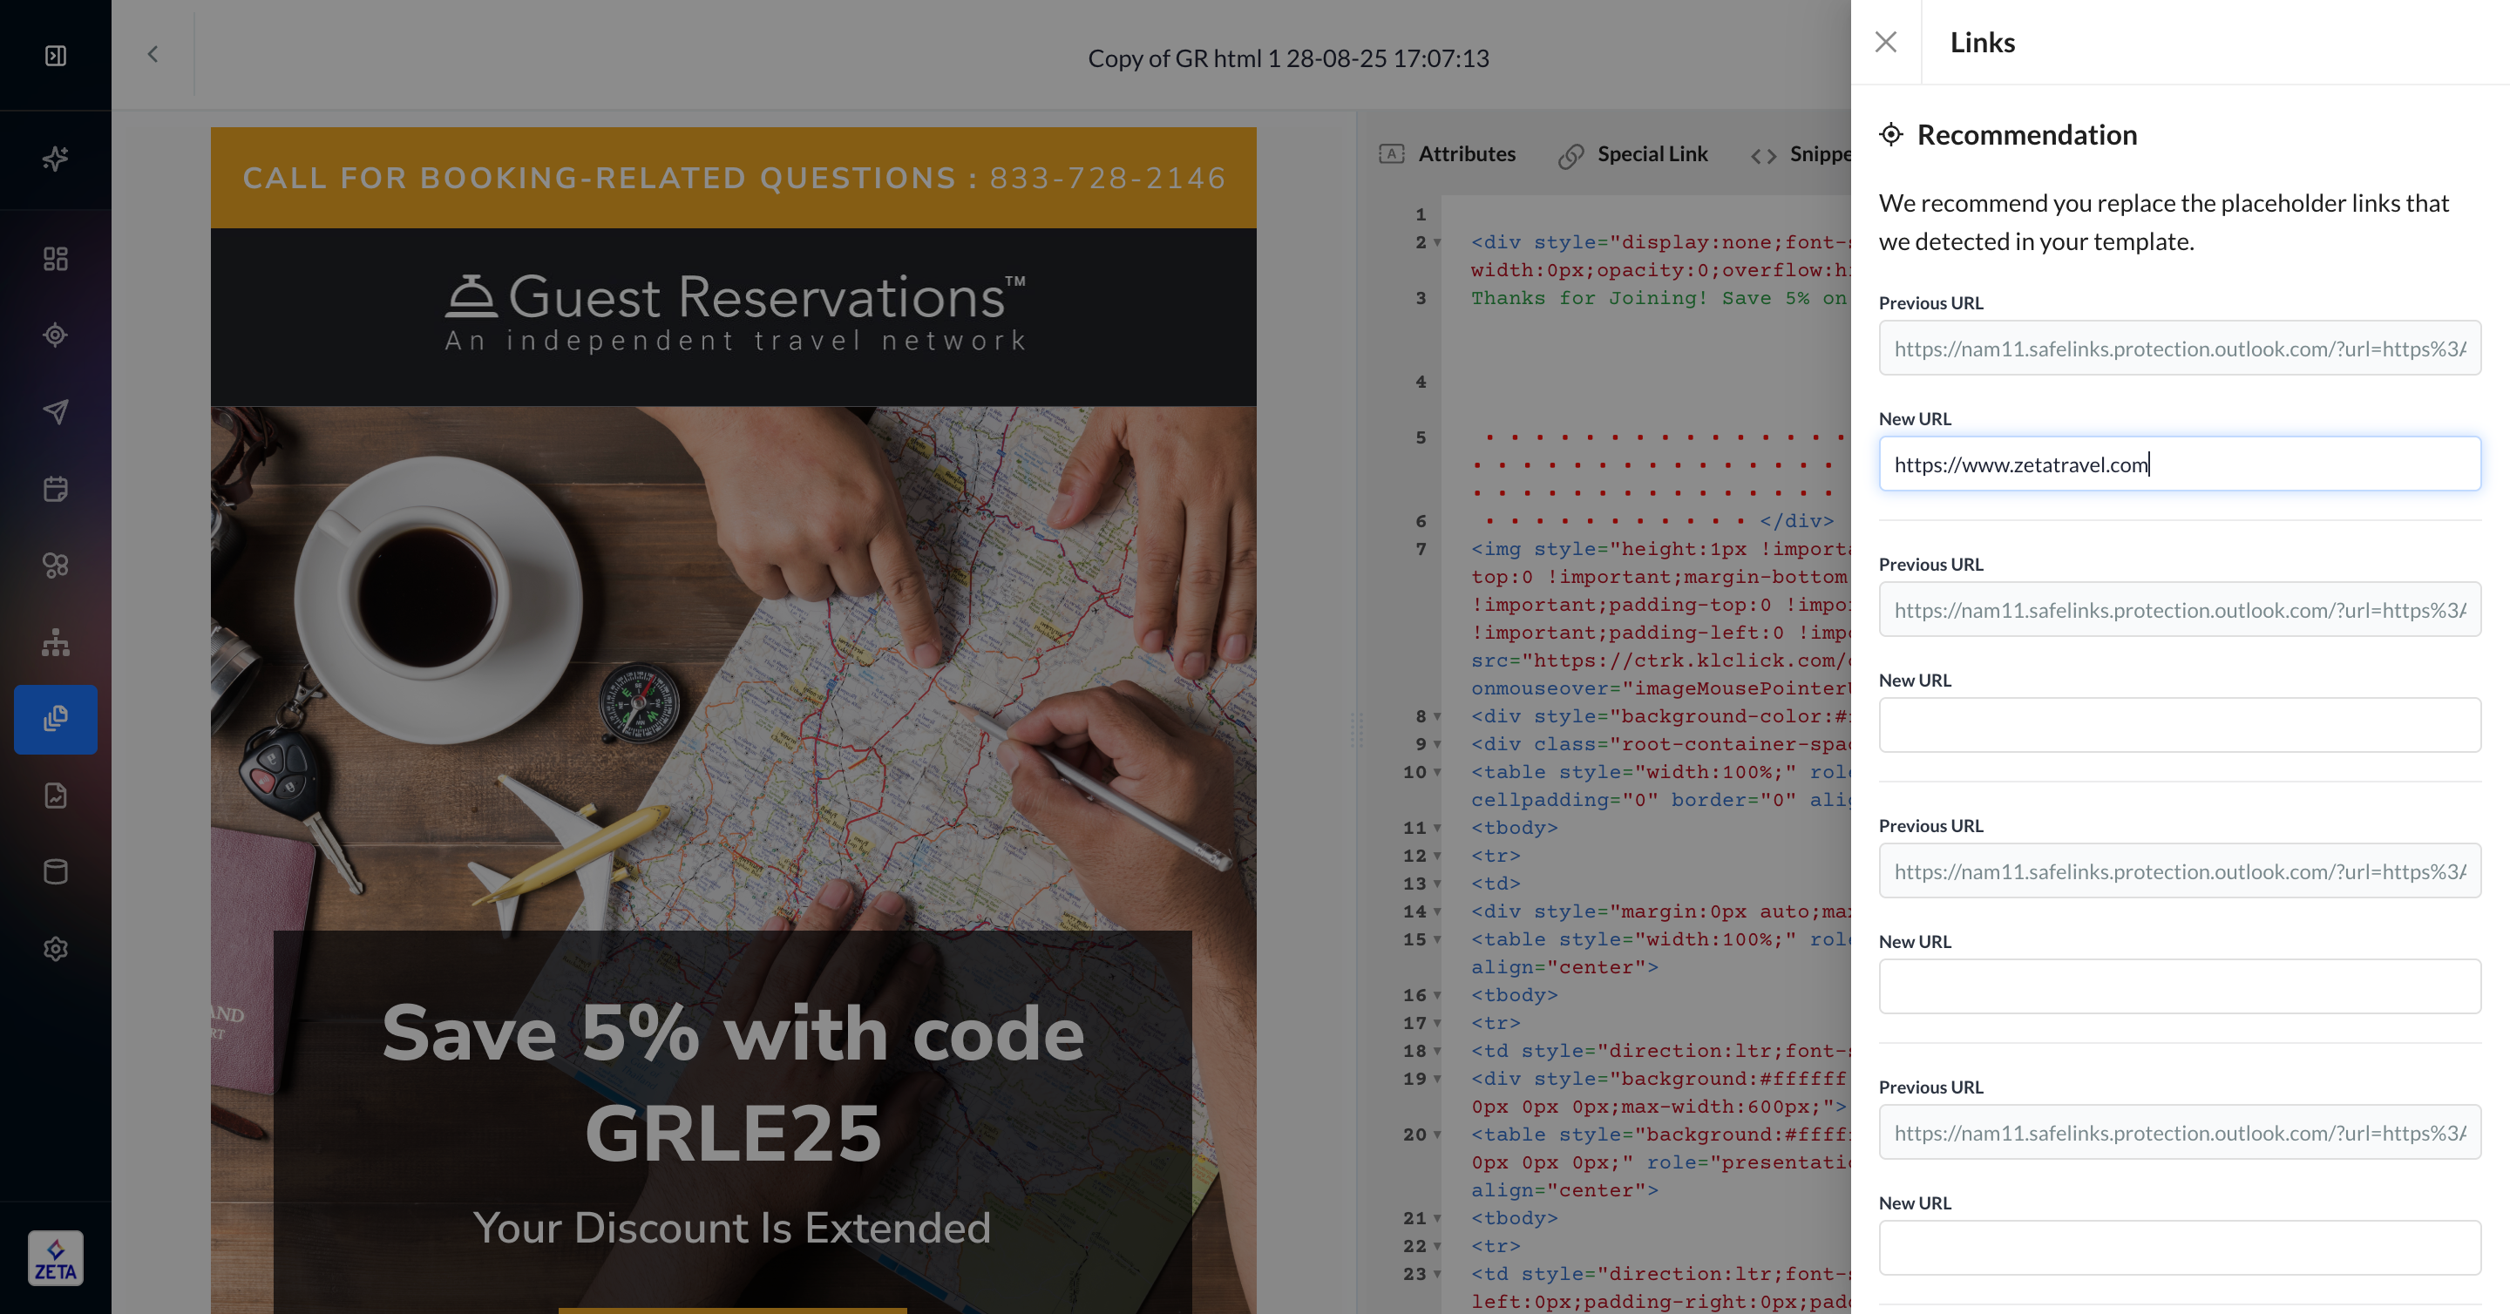2510x1314 pixels.
Task: Collapse code fold arrow at line 10
Action: [1437, 772]
